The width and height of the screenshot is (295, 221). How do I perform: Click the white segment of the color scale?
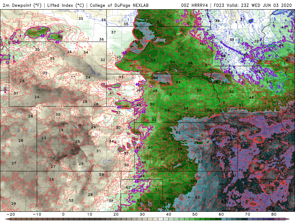pos(160,219)
